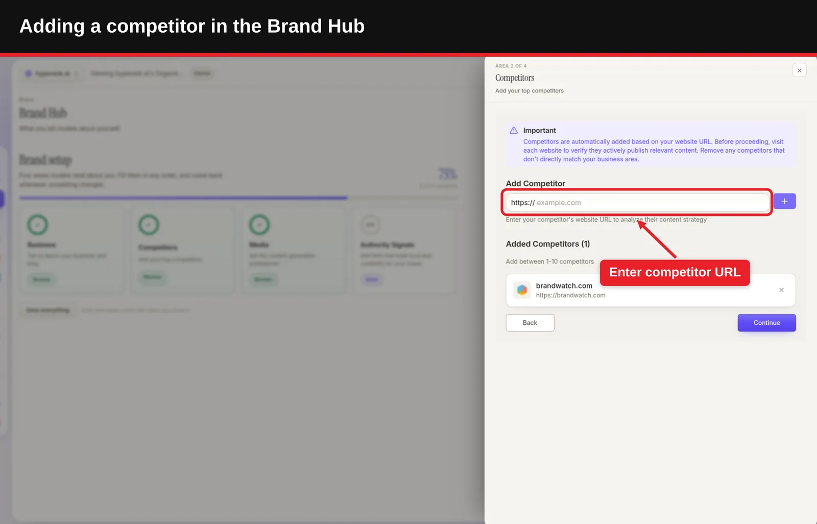Click the "Add Competitor" label
The height and width of the screenshot is (524, 817).
[x=536, y=183]
